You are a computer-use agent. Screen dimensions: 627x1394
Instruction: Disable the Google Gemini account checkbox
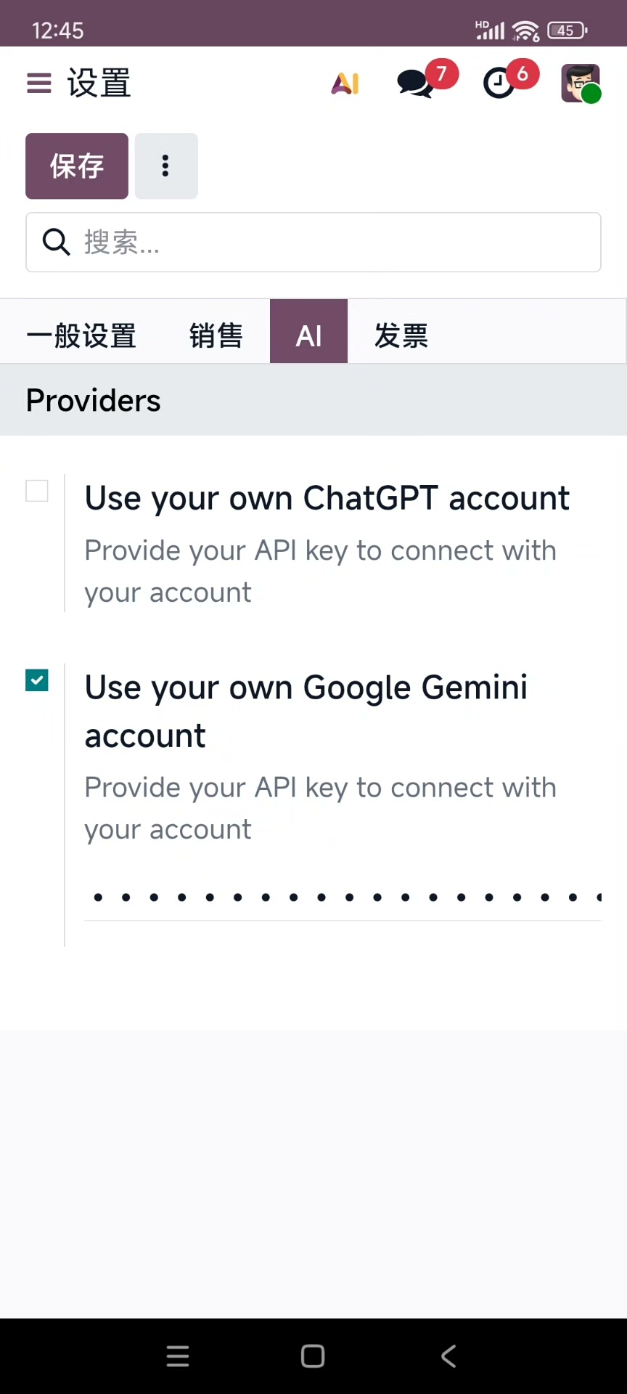pos(37,680)
